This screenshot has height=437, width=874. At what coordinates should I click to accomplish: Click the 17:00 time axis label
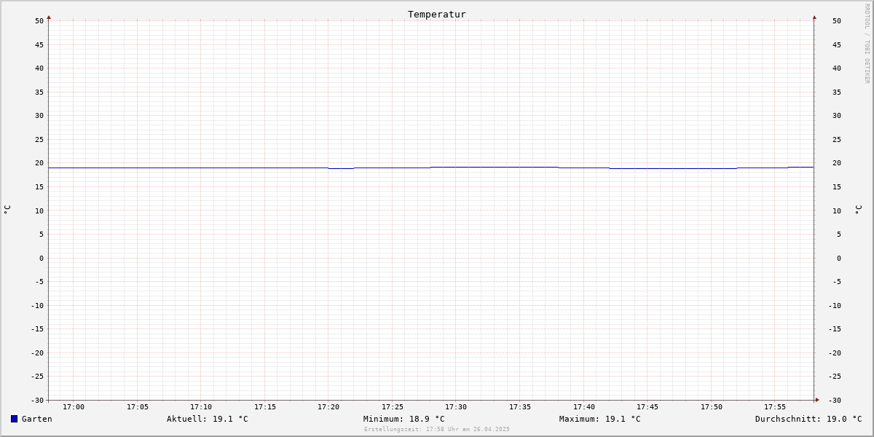click(x=74, y=407)
